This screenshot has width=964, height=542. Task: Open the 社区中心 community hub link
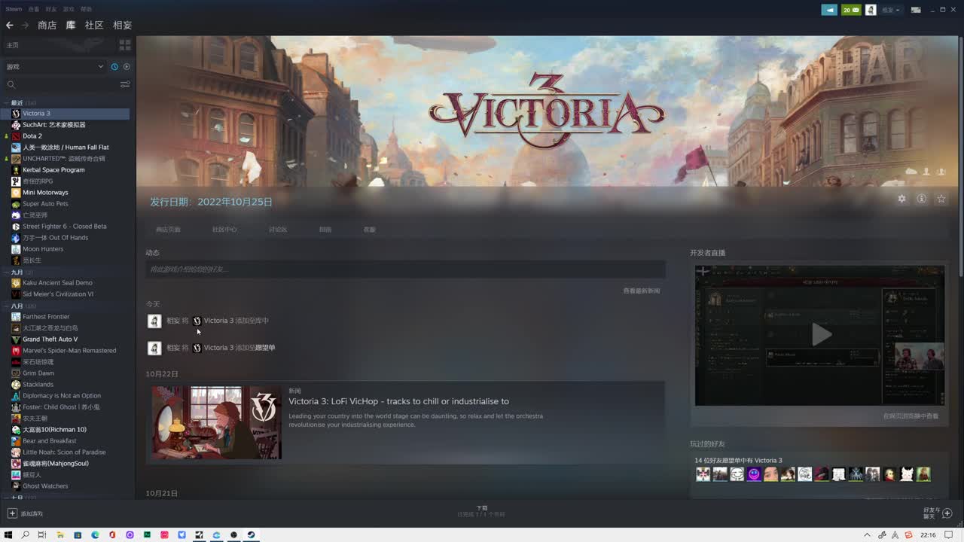[x=224, y=230]
